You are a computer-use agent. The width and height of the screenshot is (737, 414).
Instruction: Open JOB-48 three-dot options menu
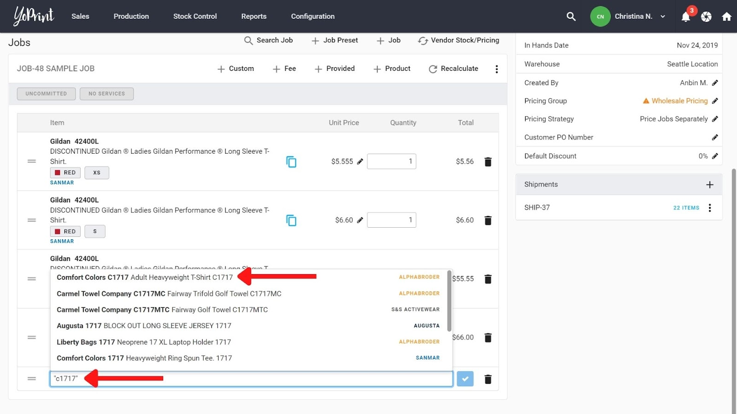497,69
